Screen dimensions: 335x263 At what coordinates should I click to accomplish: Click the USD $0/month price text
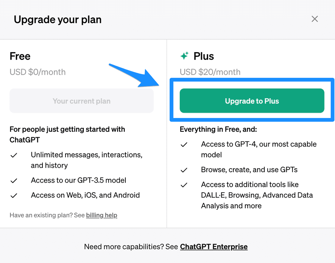38,72
